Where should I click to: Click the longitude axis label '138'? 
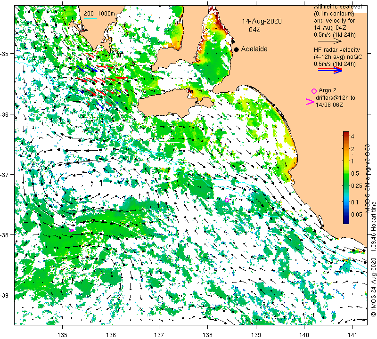click(207, 335)
